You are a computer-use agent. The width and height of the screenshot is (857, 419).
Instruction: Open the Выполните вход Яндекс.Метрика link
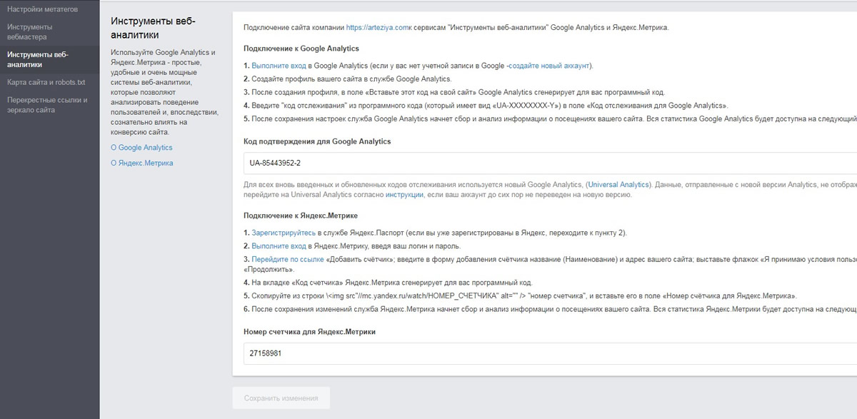click(280, 245)
